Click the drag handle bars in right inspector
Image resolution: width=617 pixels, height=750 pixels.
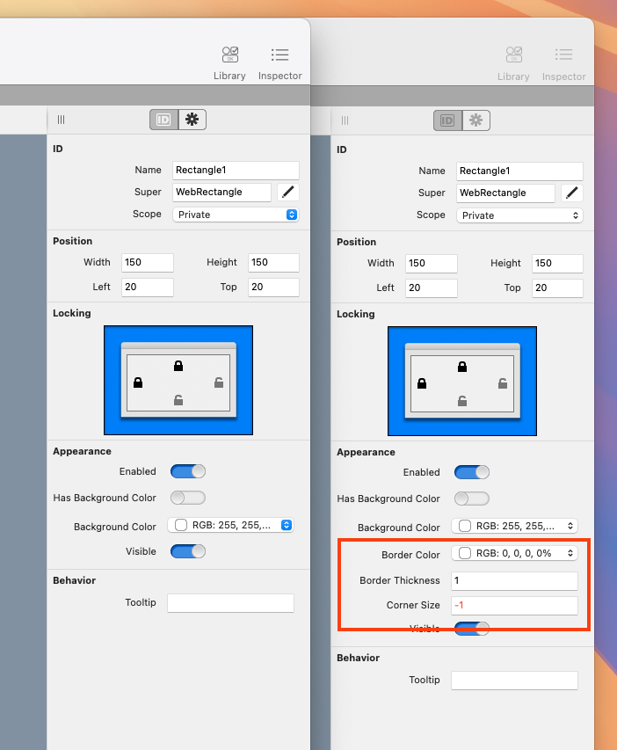[345, 120]
